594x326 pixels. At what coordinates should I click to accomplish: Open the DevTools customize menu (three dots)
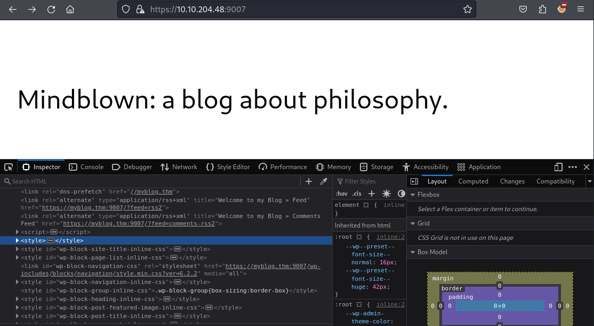tap(572, 166)
